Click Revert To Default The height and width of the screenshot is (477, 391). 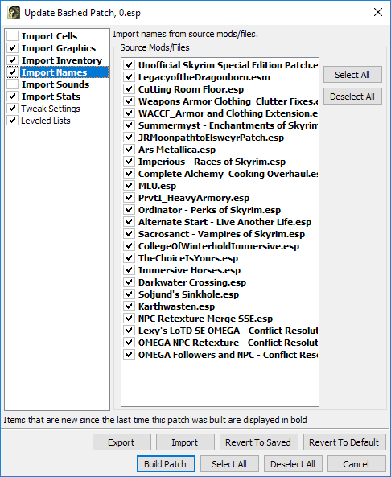[x=344, y=442]
